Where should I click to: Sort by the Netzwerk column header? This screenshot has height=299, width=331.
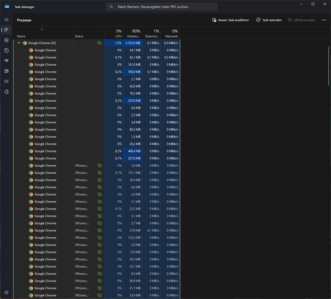click(x=170, y=33)
